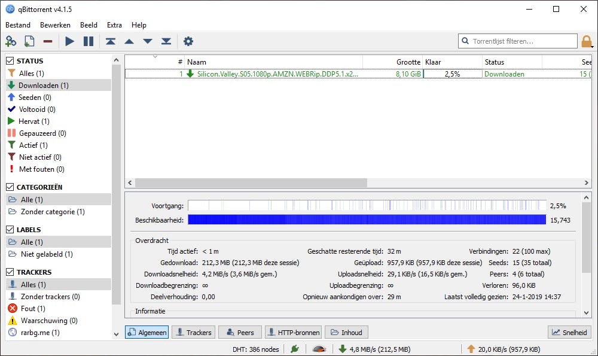Image resolution: width=598 pixels, height=356 pixels.
Task: Sort by the Naam column header
Action: tap(274, 62)
